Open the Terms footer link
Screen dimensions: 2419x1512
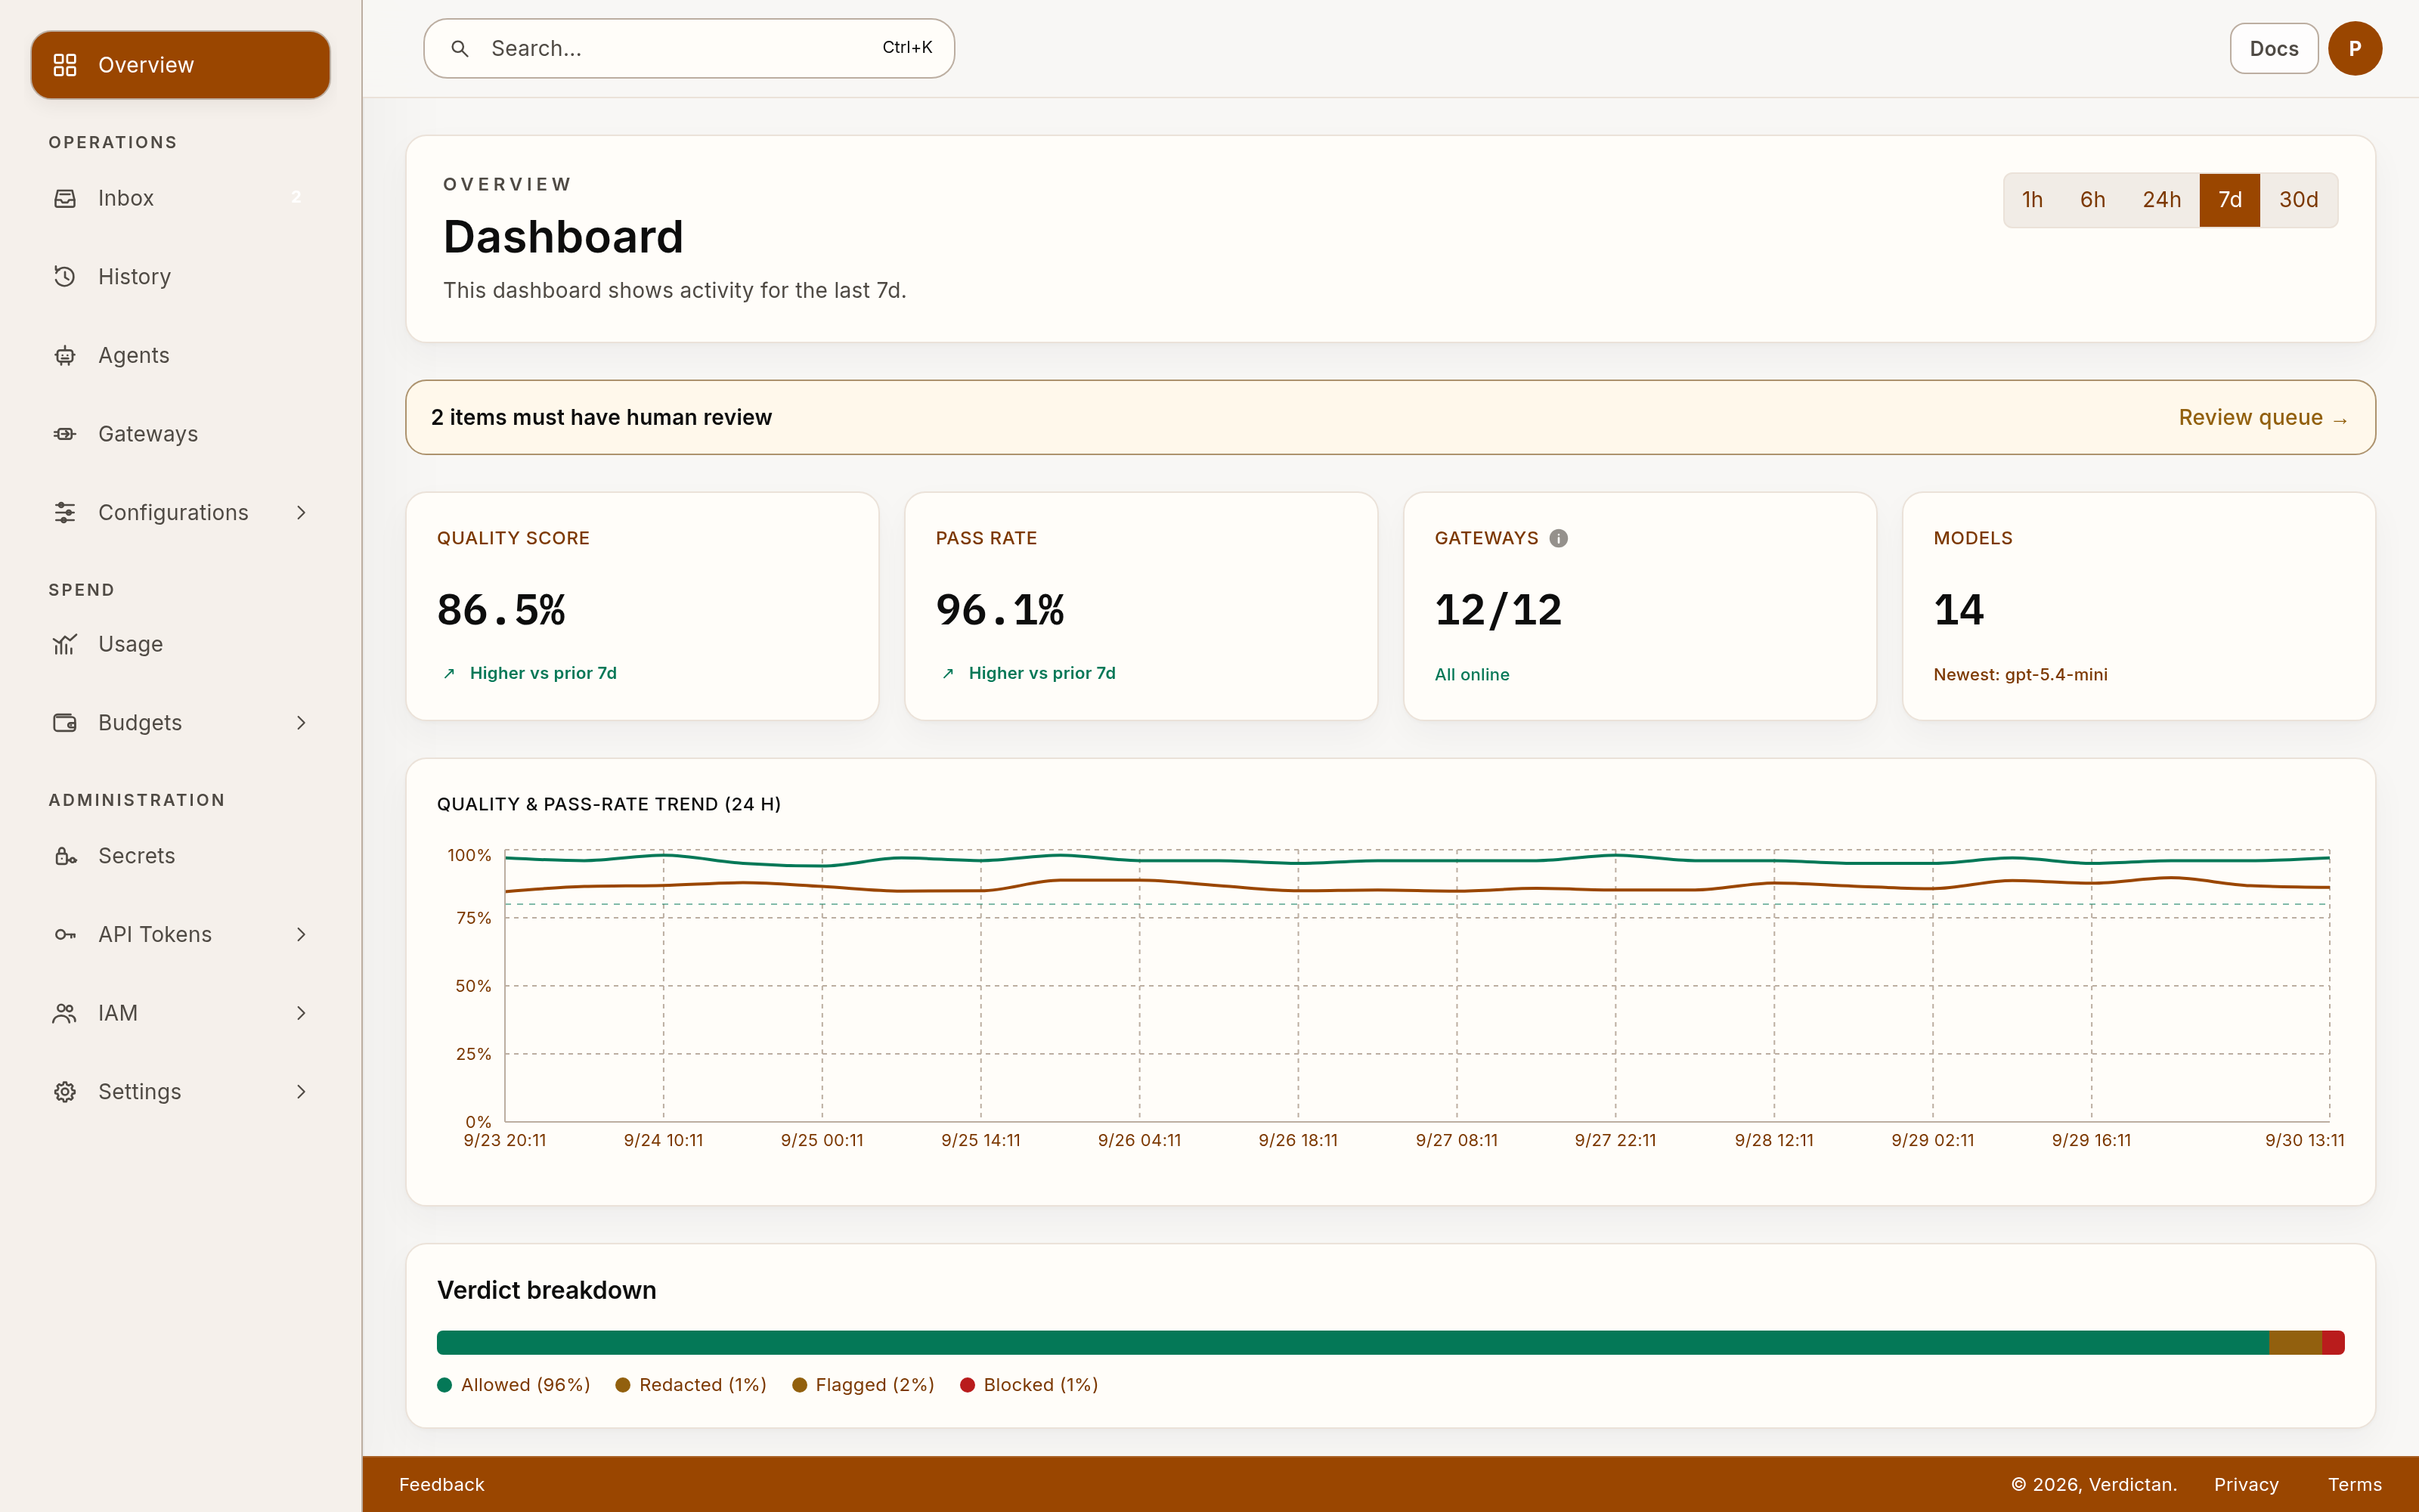click(2355, 1484)
